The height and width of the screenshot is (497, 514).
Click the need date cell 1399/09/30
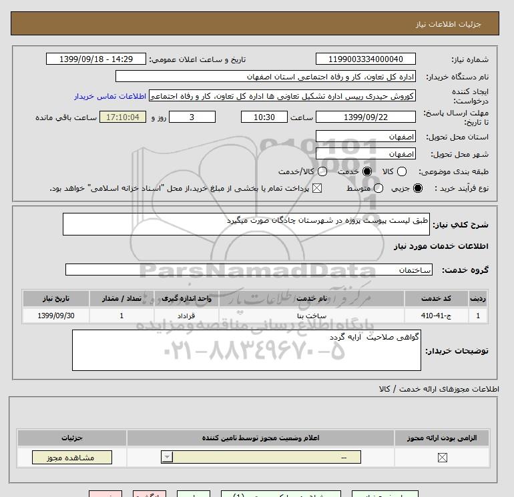(55, 316)
